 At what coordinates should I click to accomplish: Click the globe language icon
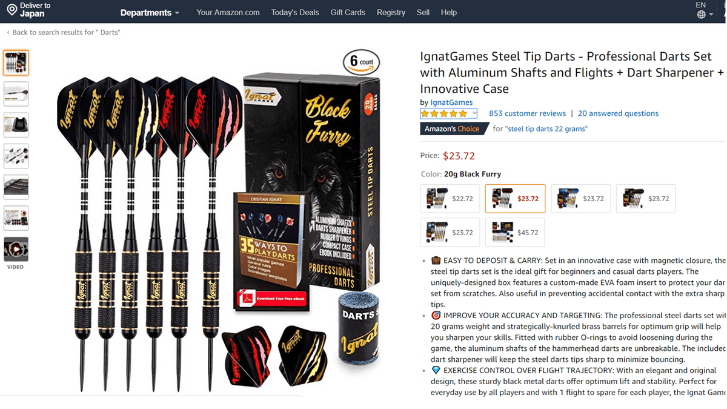[702, 15]
